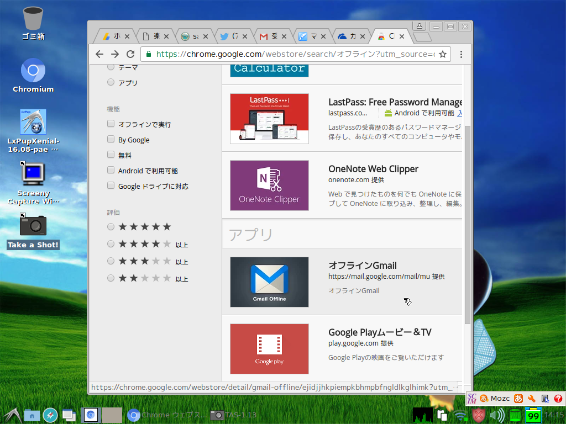This screenshot has height=424, width=566.
Task: Switch to the second empty desktop pager
Action: [112, 415]
